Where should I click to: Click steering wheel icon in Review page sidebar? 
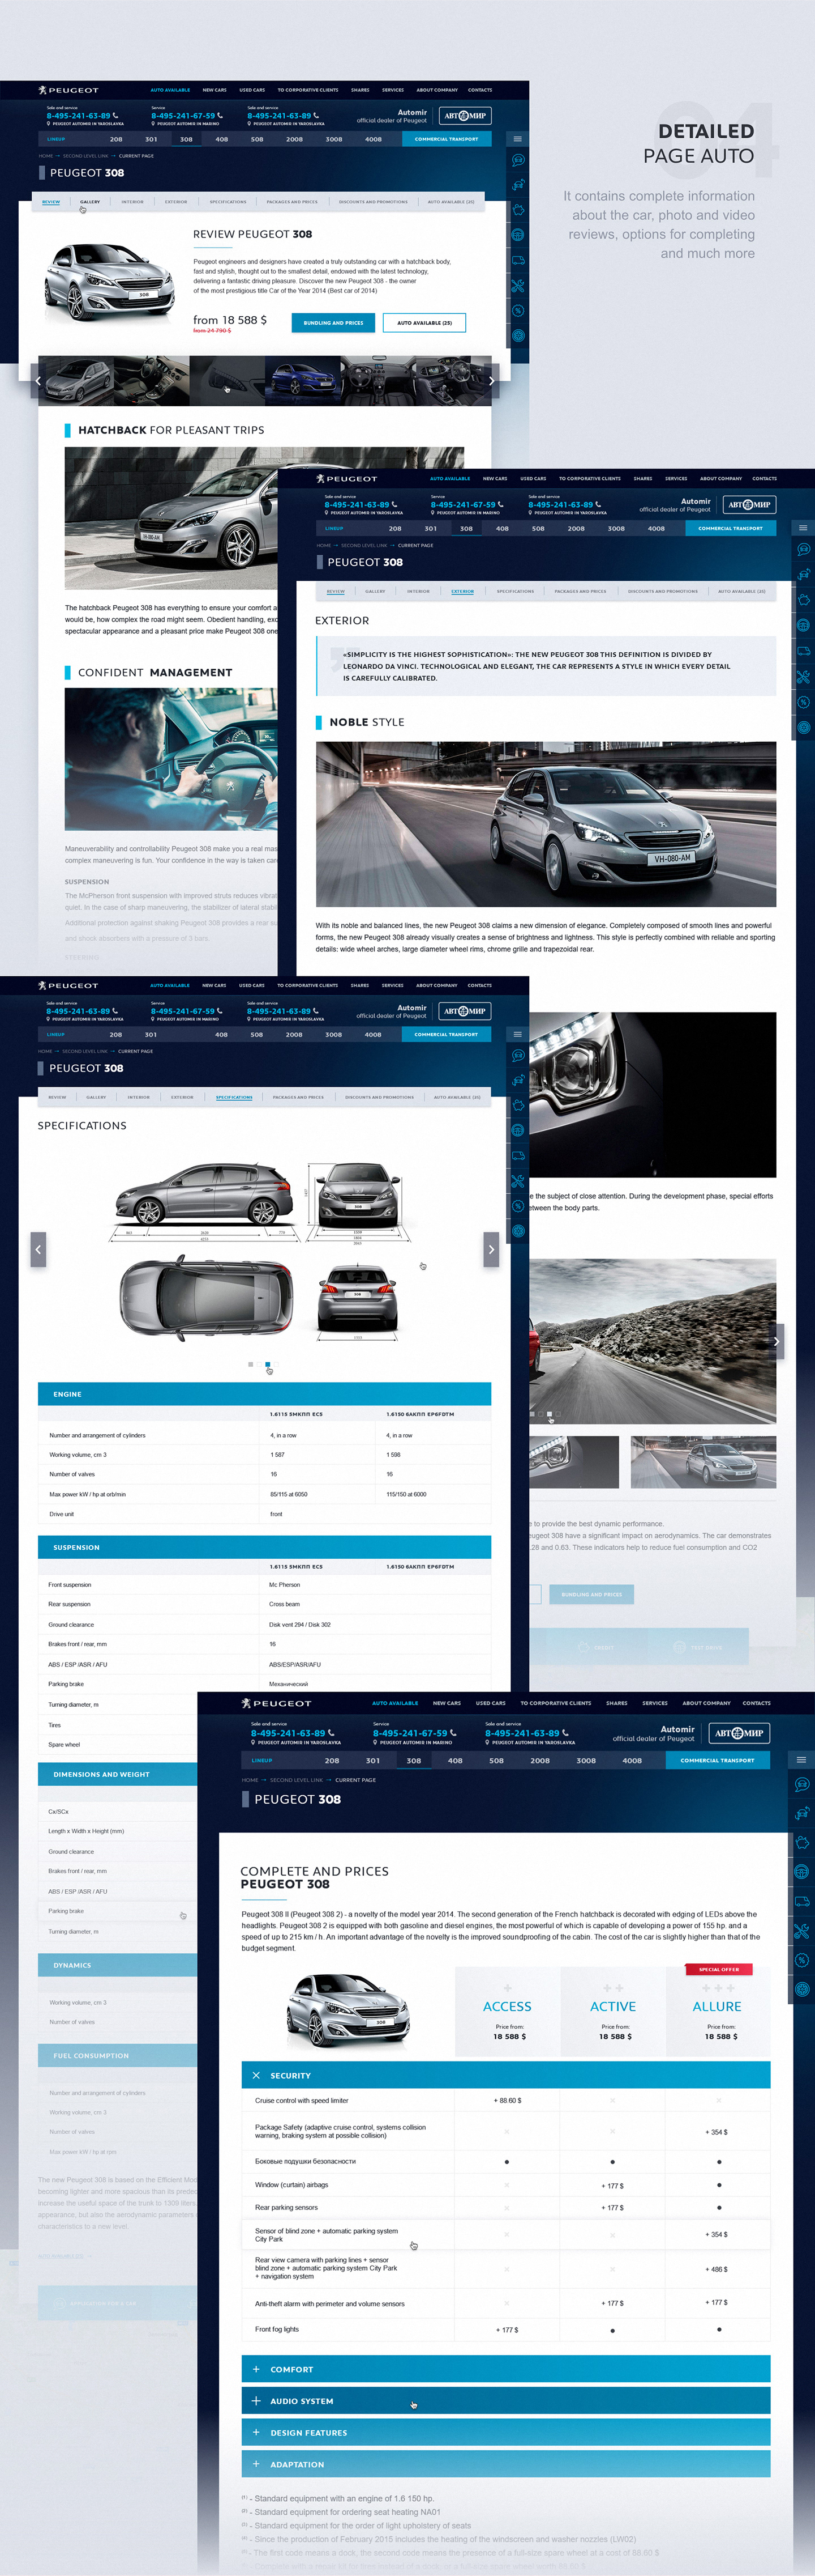click(518, 235)
